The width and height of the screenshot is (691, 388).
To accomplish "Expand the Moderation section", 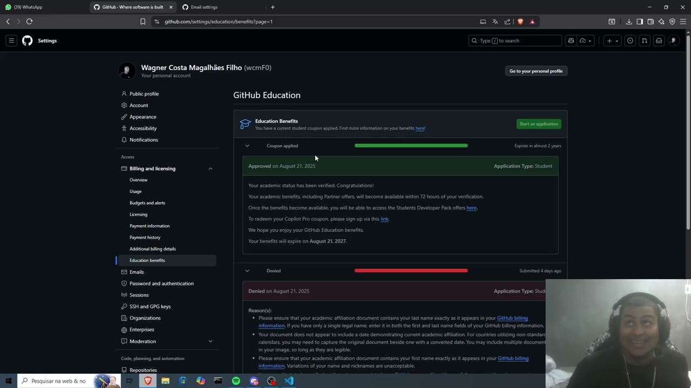I will coord(211,341).
